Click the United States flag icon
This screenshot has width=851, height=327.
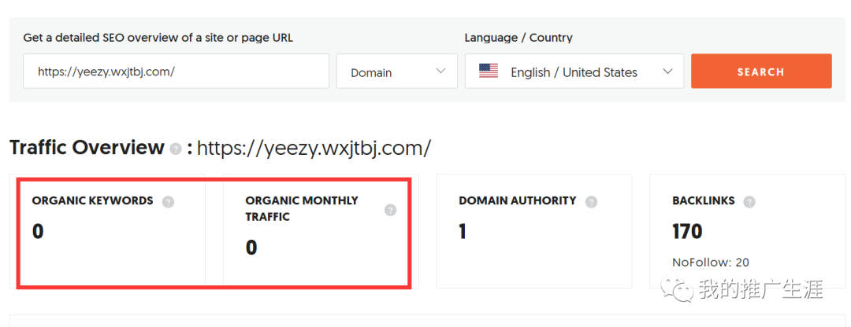coord(489,72)
